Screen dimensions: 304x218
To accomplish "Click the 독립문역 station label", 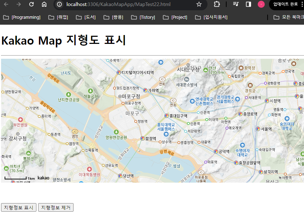I will pos(238,76).
